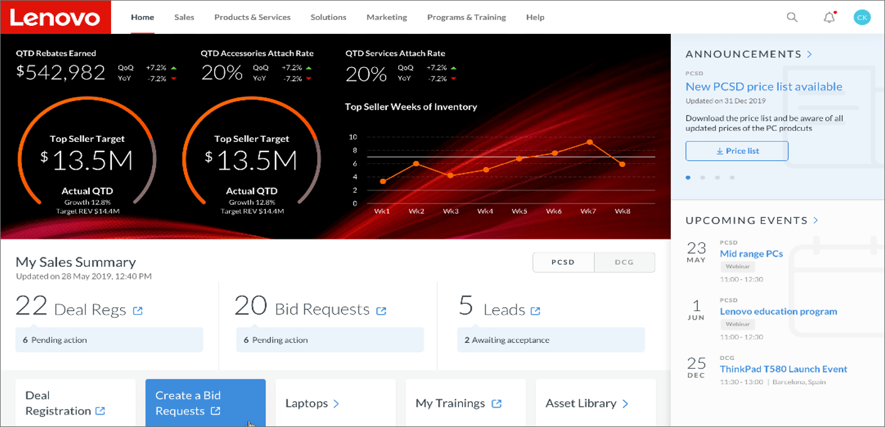The image size is (885, 427).
Task: Select second announcement carousel dot
Action: [703, 178]
